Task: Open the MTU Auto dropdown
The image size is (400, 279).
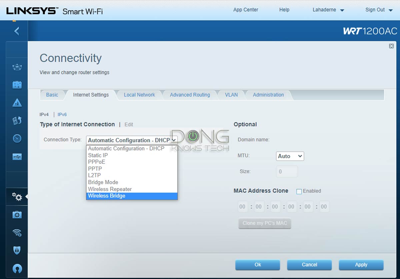Action: tap(290, 156)
